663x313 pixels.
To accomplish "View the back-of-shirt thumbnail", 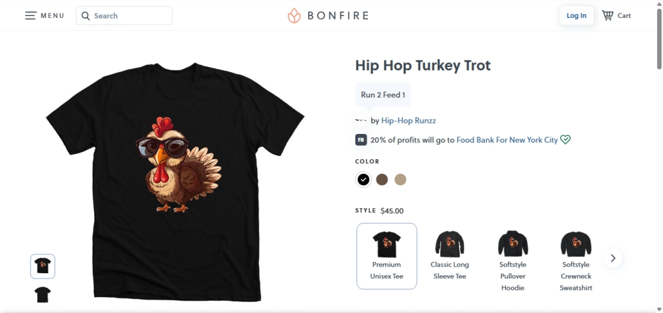I will click(42, 294).
